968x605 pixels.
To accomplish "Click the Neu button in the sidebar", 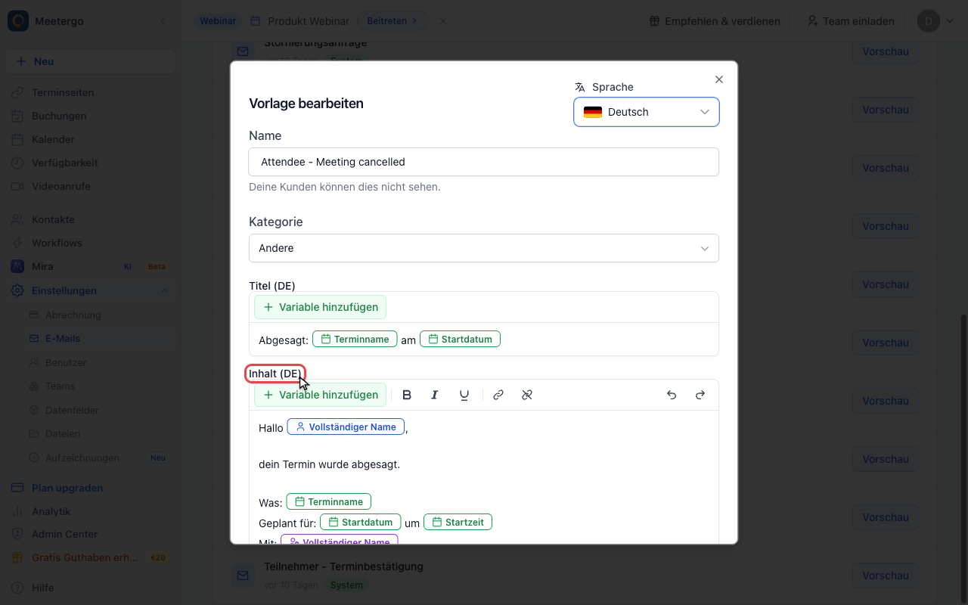I will (x=90, y=61).
